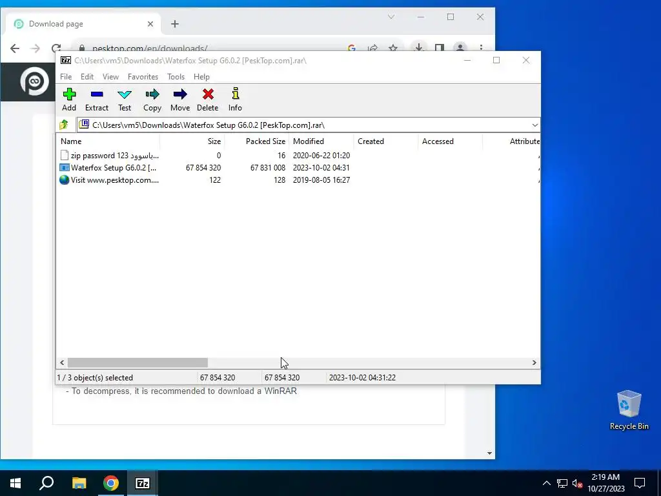Open File Explorer from taskbar
Image resolution: width=661 pixels, height=496 pixels.
coord(79,483)
